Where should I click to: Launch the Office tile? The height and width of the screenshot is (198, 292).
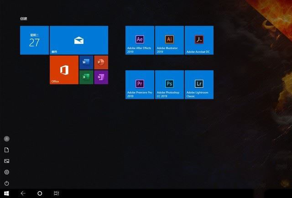(64, 70)
